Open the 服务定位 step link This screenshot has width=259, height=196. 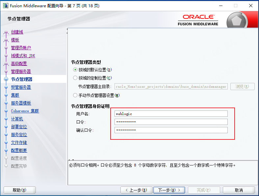click(19, 135)
